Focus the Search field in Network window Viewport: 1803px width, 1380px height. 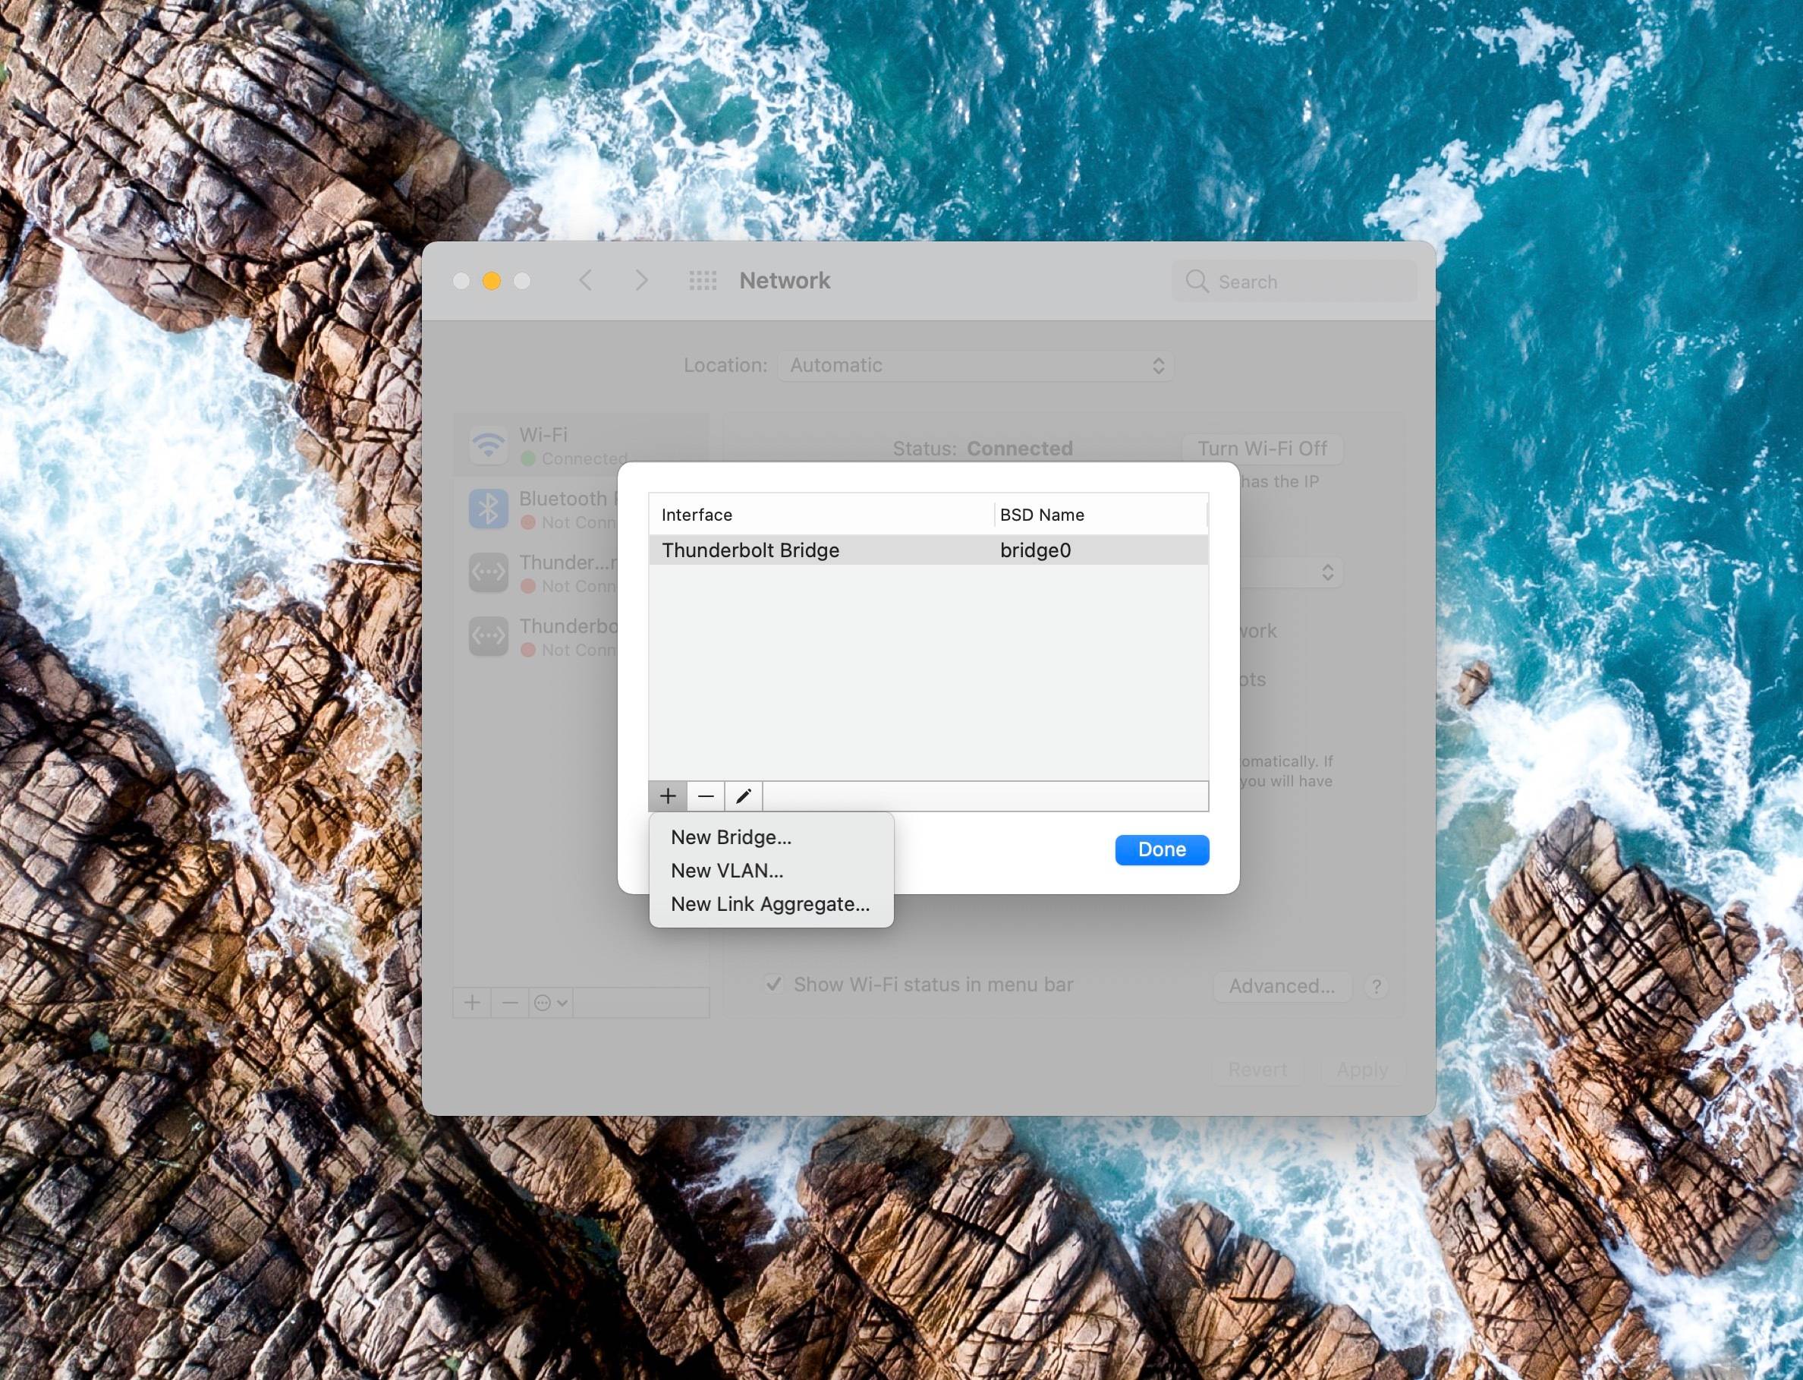[1294, 282]
